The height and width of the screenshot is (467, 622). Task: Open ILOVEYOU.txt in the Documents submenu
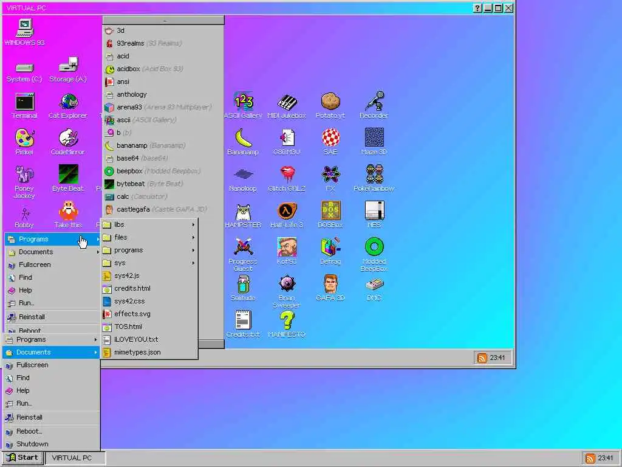pyautogui.click(x=149, y=339)
